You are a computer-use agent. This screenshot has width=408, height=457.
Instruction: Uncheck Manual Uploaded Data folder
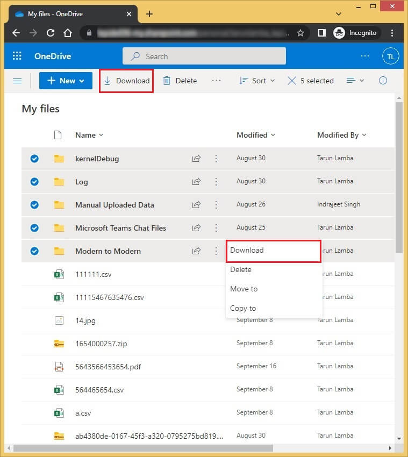point(34,205)
